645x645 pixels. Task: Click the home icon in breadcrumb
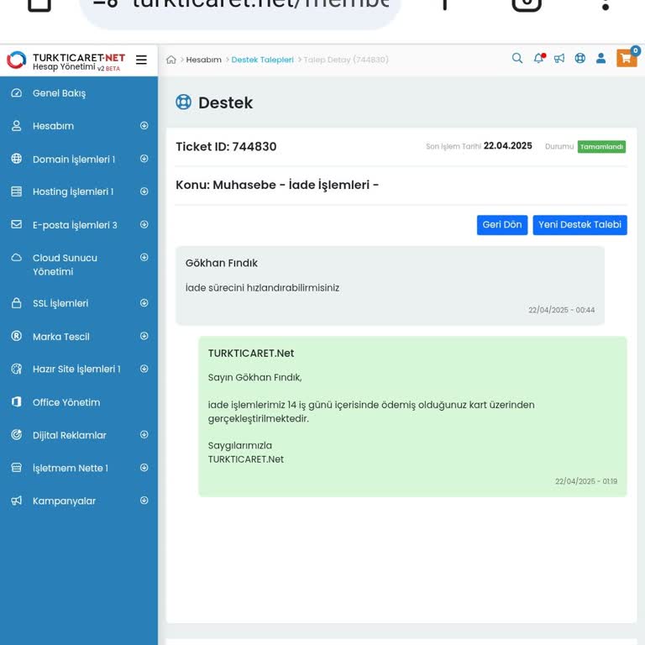click(x=171, y=60)
